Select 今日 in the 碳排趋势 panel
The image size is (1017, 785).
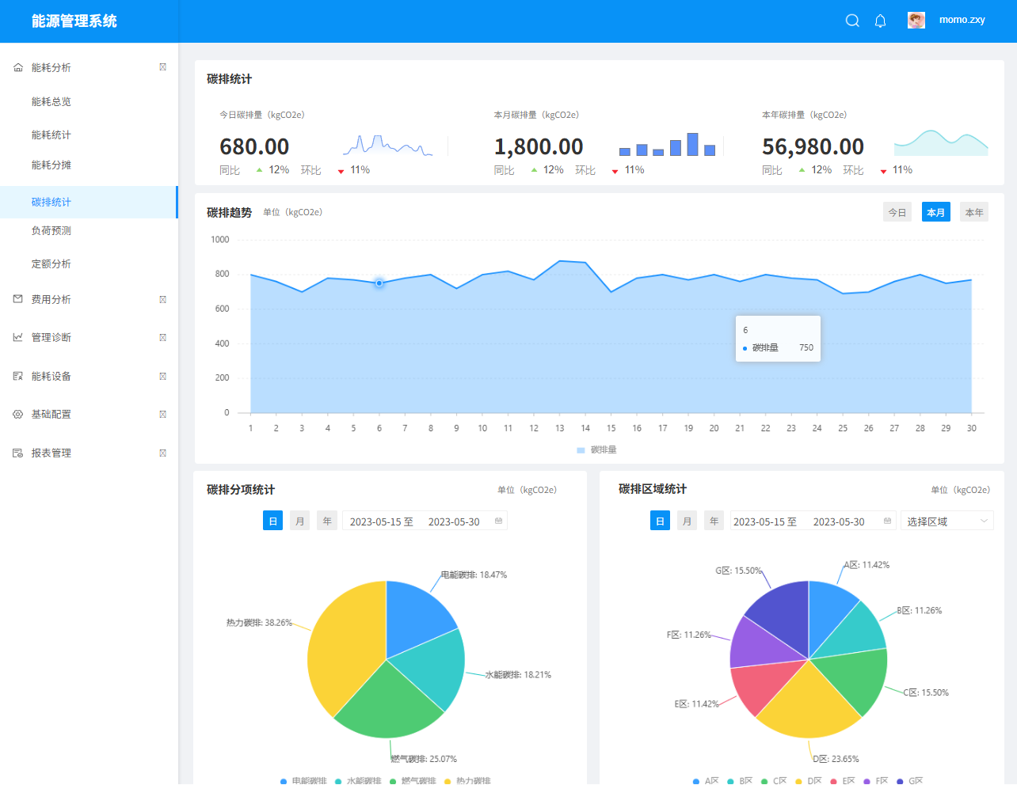click(x=897, y=212)
